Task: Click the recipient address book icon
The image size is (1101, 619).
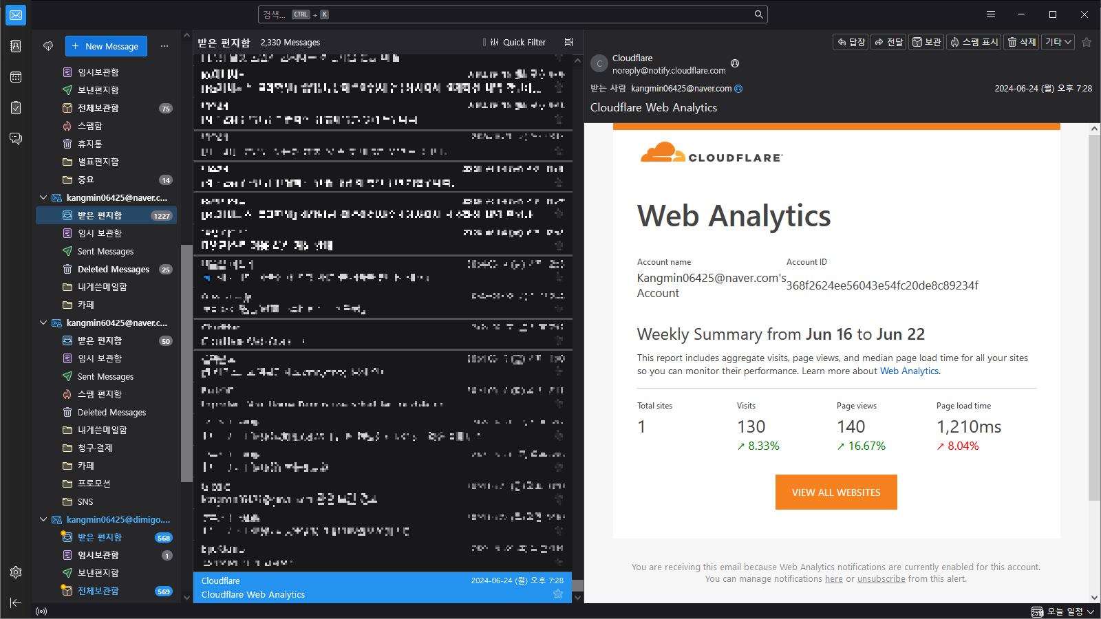Action: (x=738, y=89)
